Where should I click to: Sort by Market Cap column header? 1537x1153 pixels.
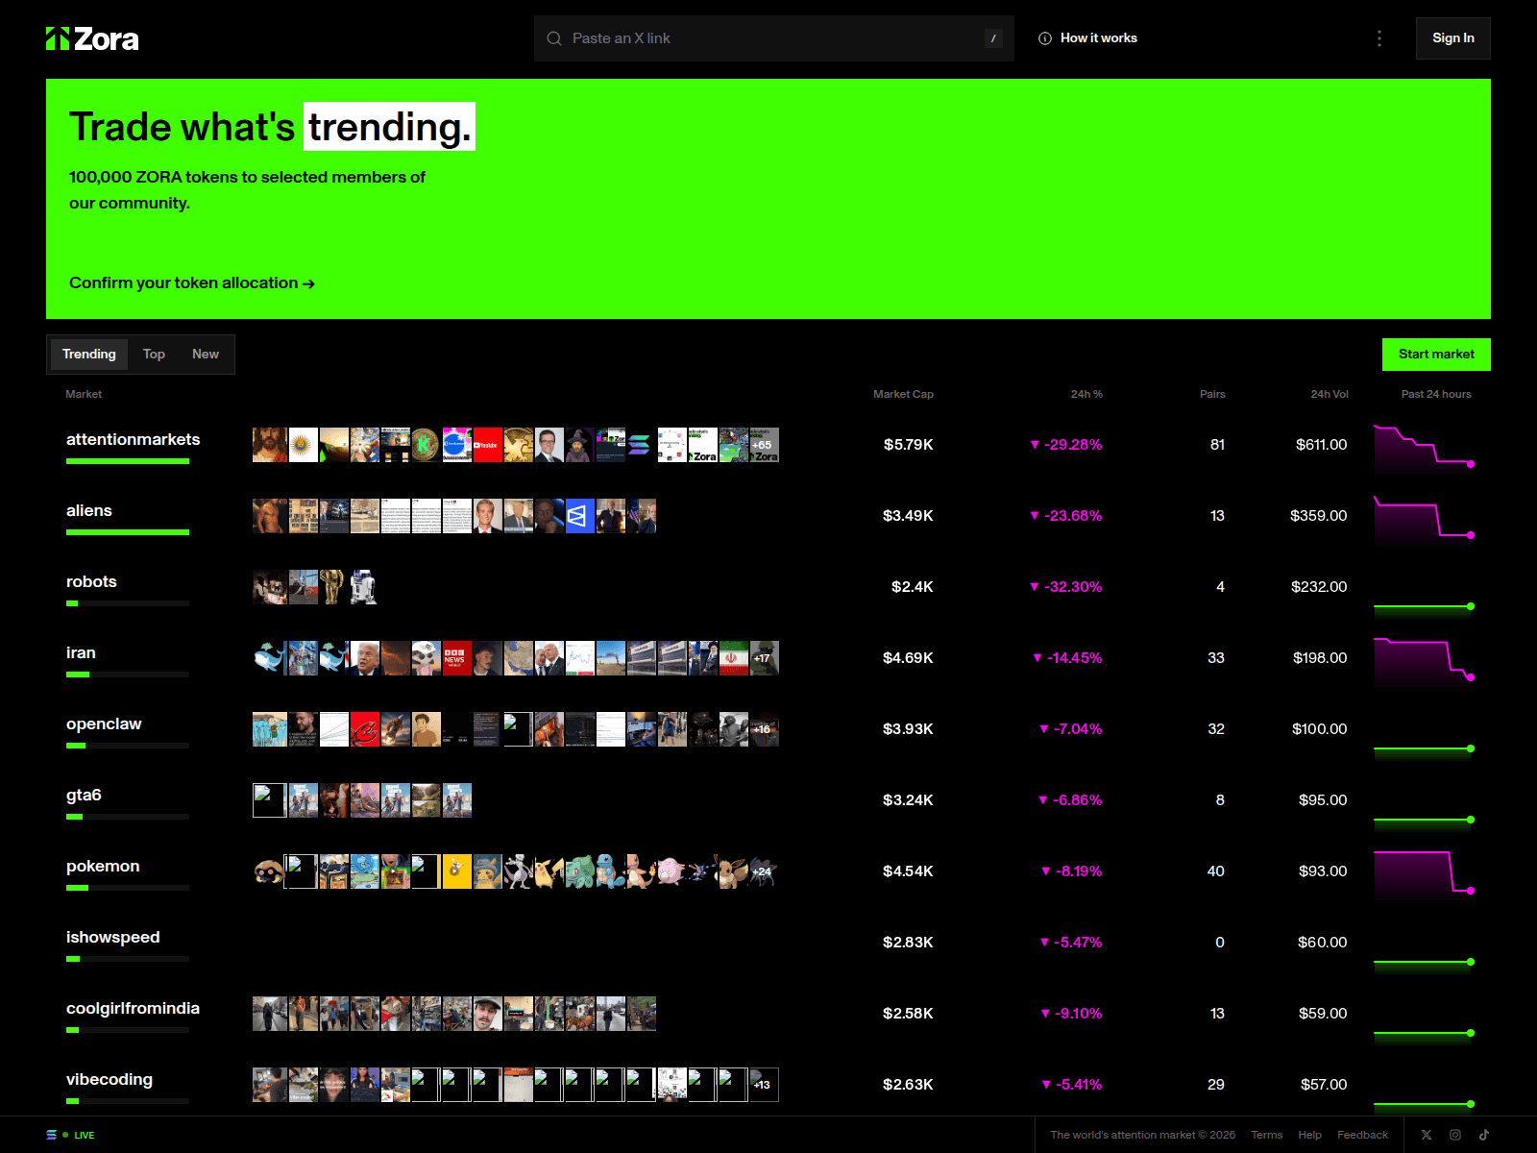pyautogui.click(x=903, y=394)
